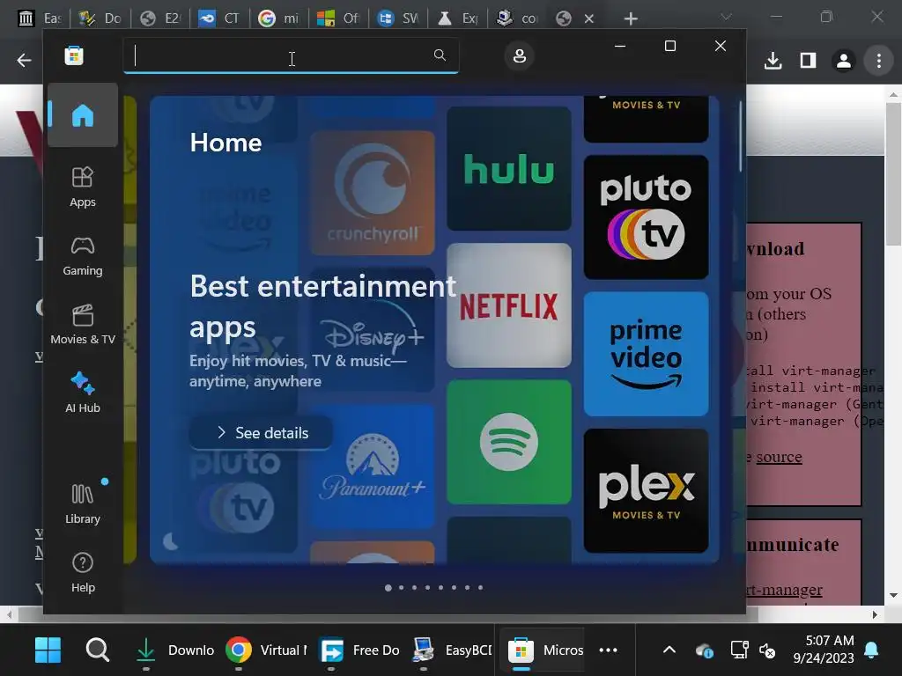902x676 pixels.
Task: Open Windows taskbar search
Action: (x=97, y=650)
